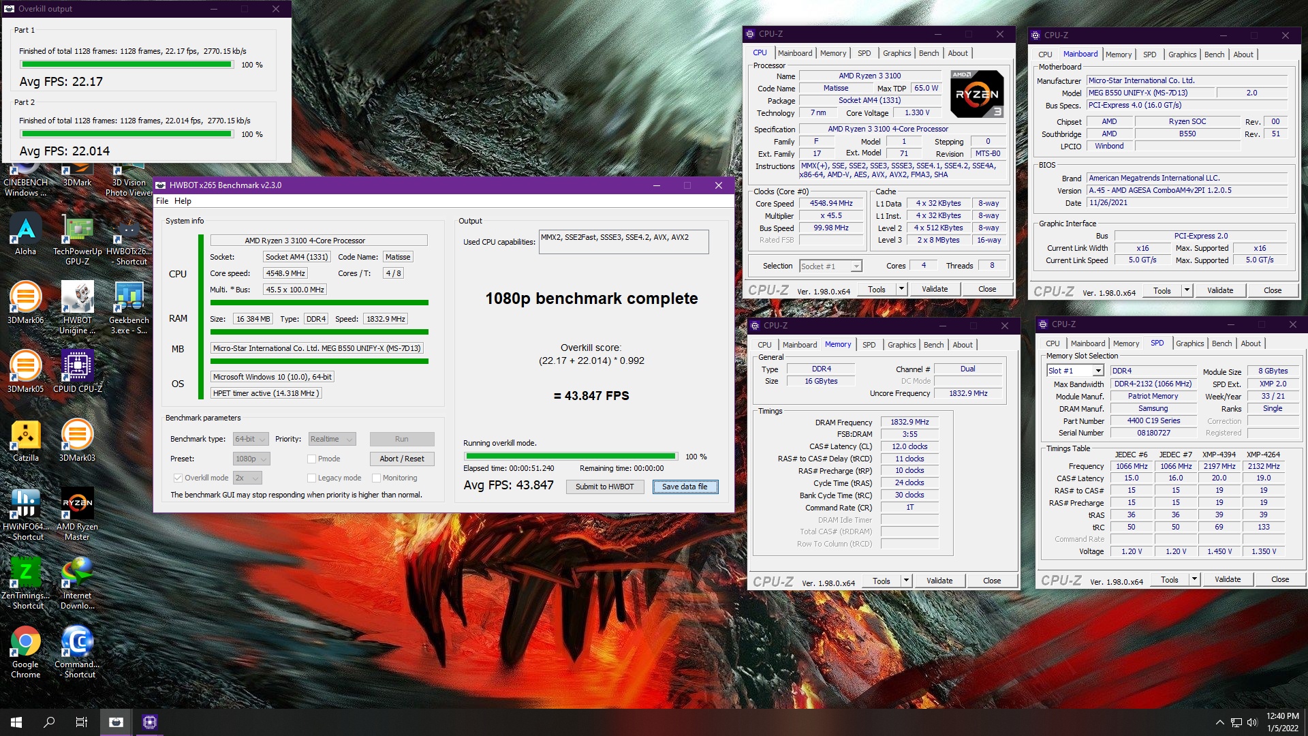The width and height of the screenshot is (1308, 736).
Task: Click Save data file button
Action: (x=685, y=487)
